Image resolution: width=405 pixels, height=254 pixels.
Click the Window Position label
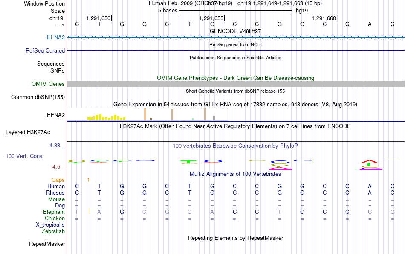pos(44,3)
